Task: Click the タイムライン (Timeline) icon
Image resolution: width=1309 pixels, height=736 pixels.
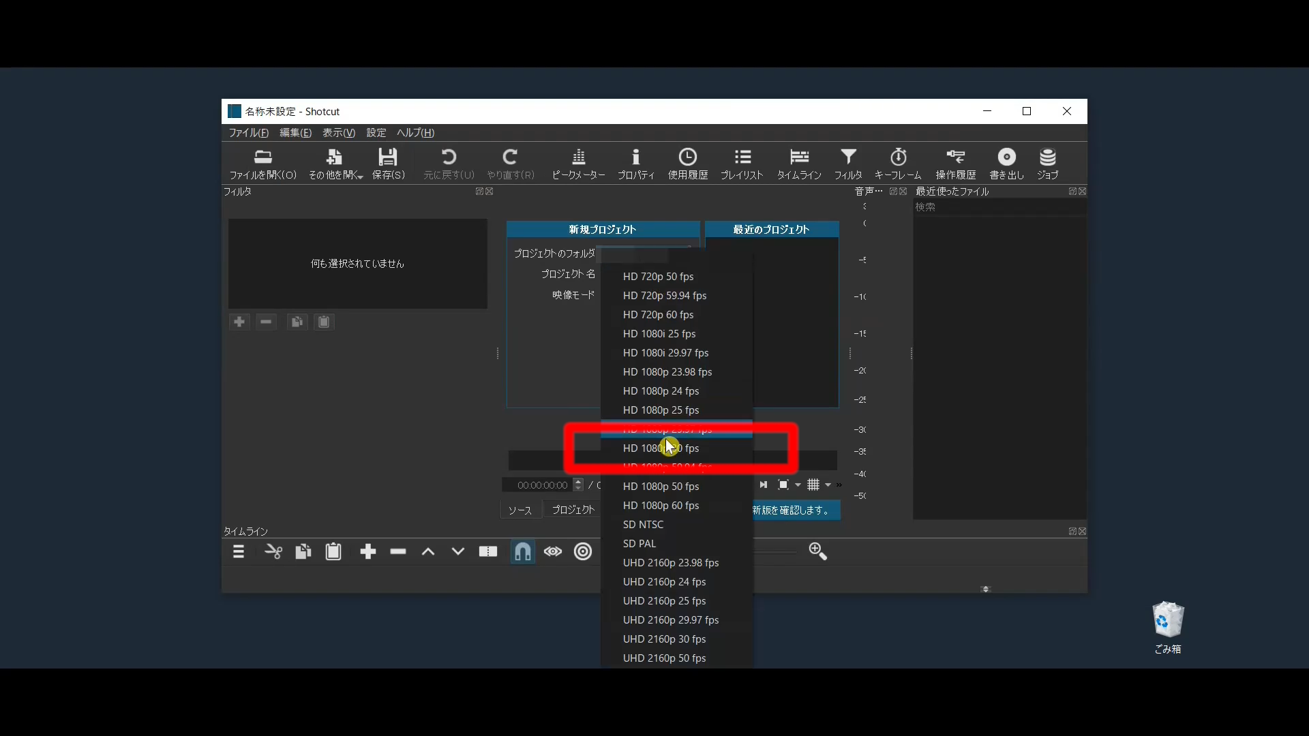Action: [x=798, y=163]
